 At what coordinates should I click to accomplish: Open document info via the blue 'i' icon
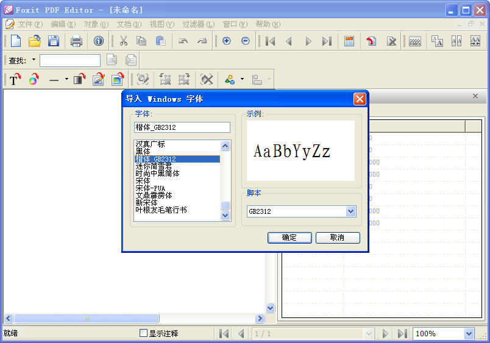pos(98,41)
